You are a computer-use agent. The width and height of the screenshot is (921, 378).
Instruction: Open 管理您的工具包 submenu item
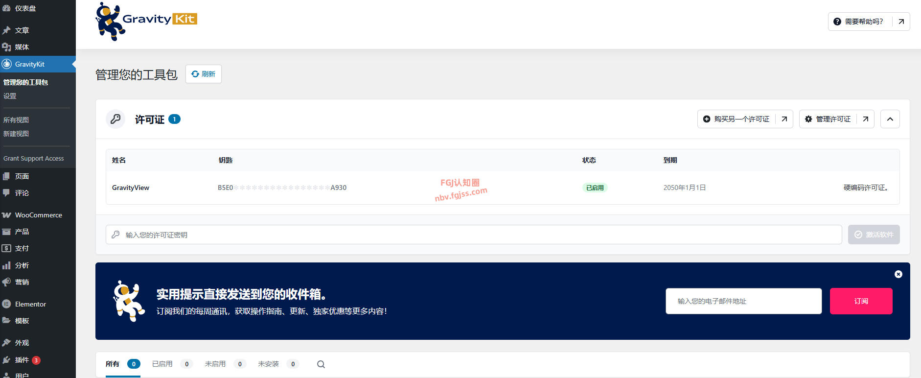point(25,82)
